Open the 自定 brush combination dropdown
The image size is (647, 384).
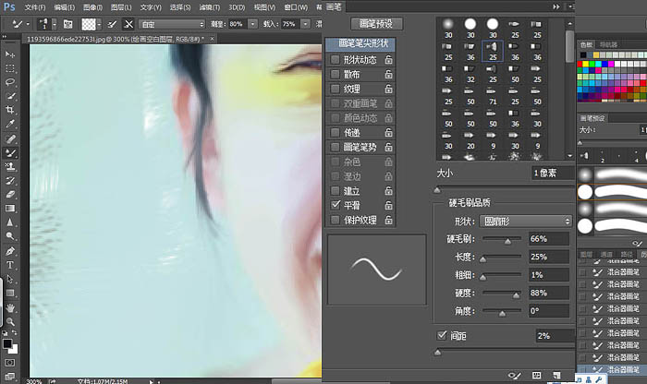click(172, 24)
